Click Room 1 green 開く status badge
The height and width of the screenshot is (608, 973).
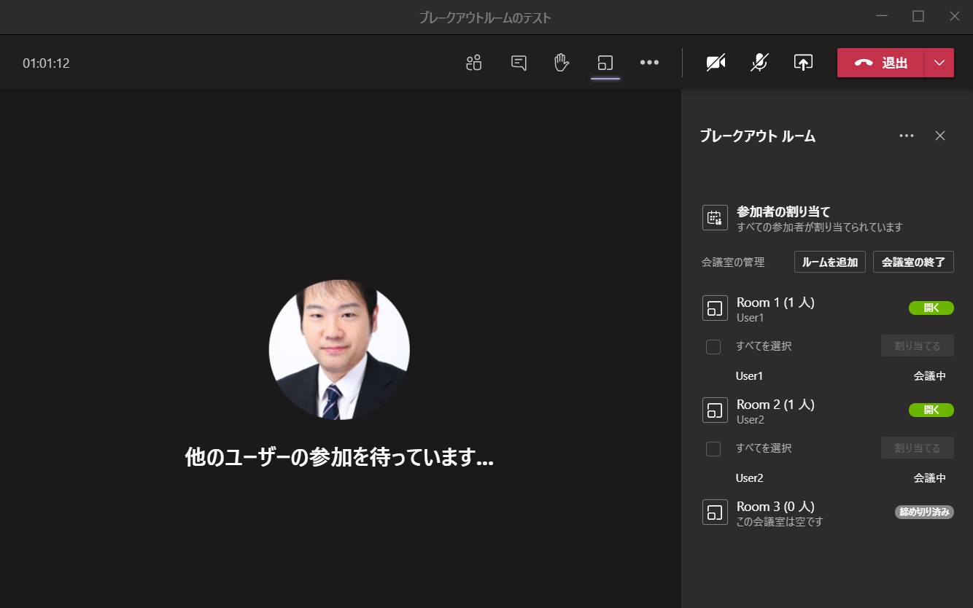click(x=931, y=308)
